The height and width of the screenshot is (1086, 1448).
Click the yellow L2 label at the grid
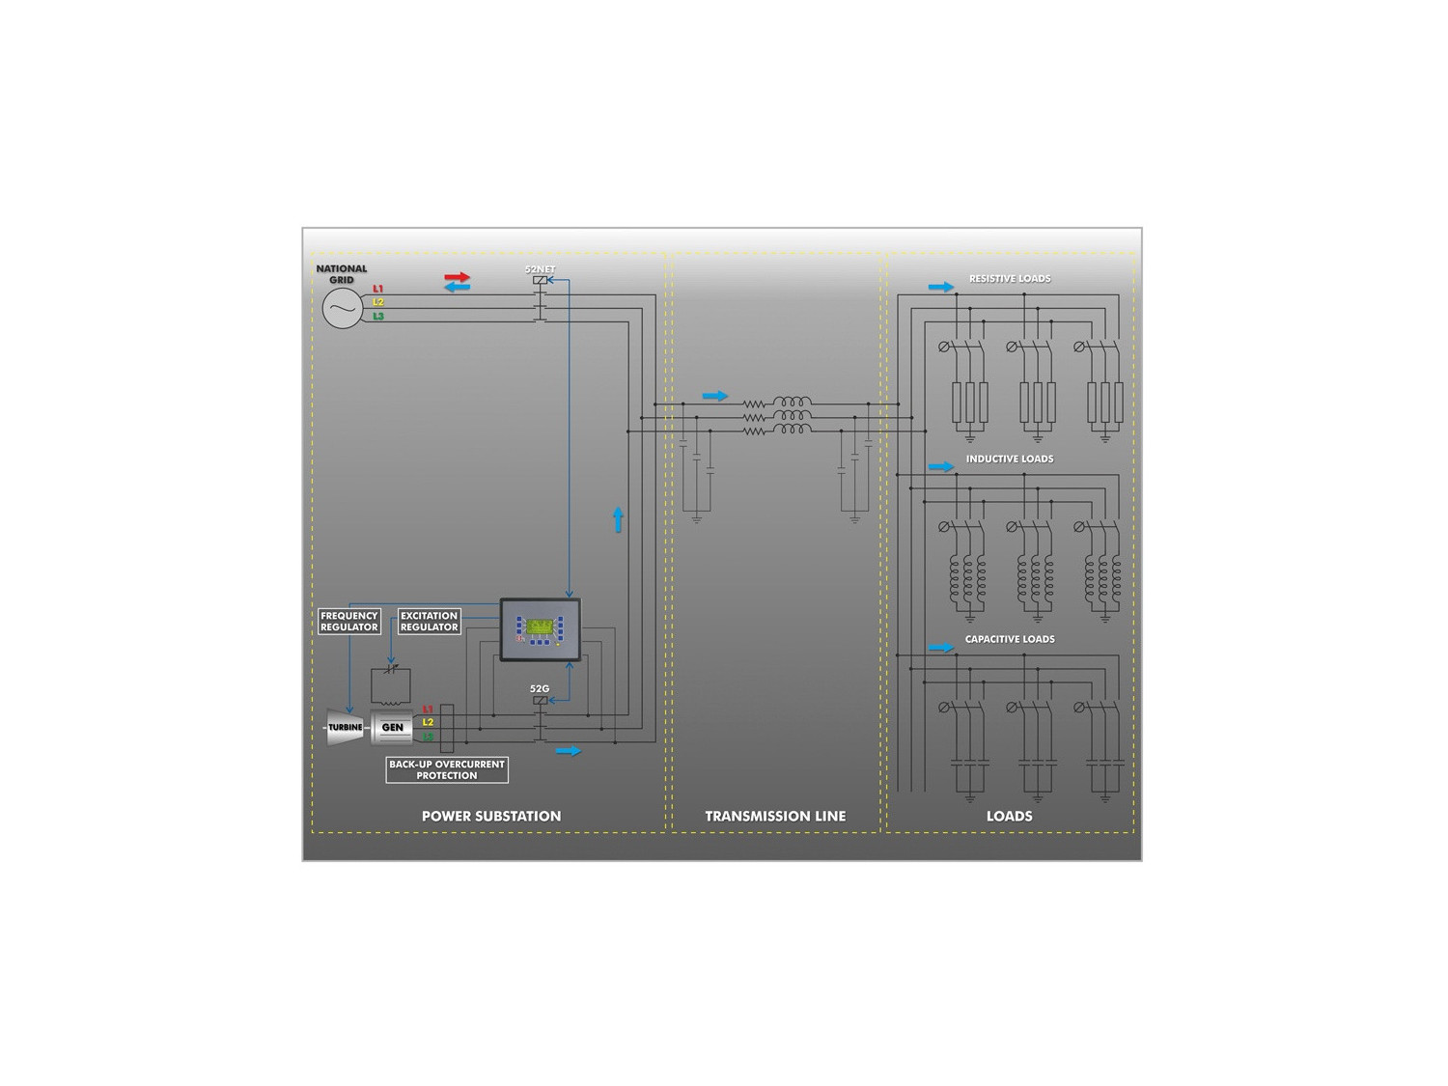(x=378, y=302)
